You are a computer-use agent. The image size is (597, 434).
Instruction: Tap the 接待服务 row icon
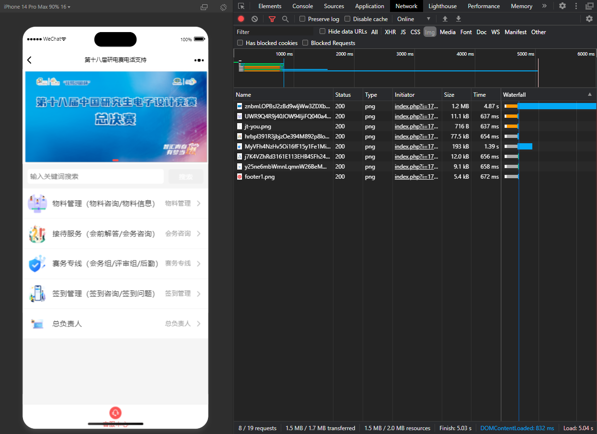click(x=37, y=234)
